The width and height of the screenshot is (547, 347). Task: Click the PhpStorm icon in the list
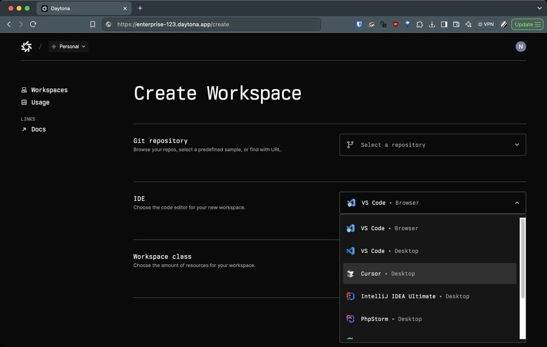click(350, 319)
